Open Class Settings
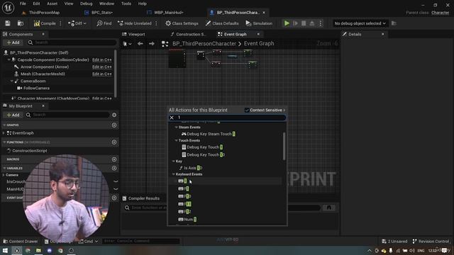Image resolution: width=454 pixels, height=255 pixels. [x=182, y=23]
